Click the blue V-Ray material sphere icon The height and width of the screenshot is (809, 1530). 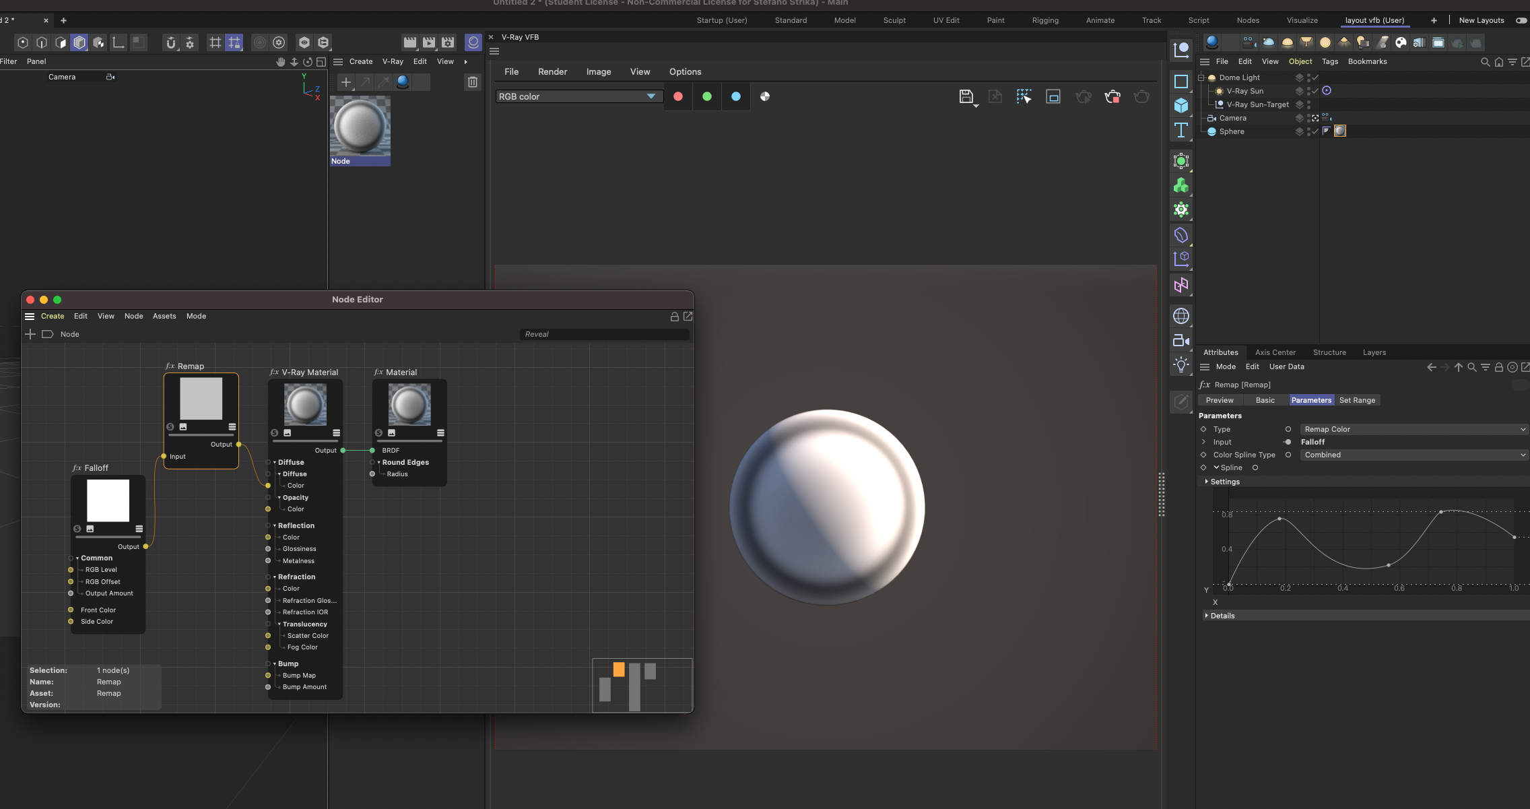click(x=403, y=82)
